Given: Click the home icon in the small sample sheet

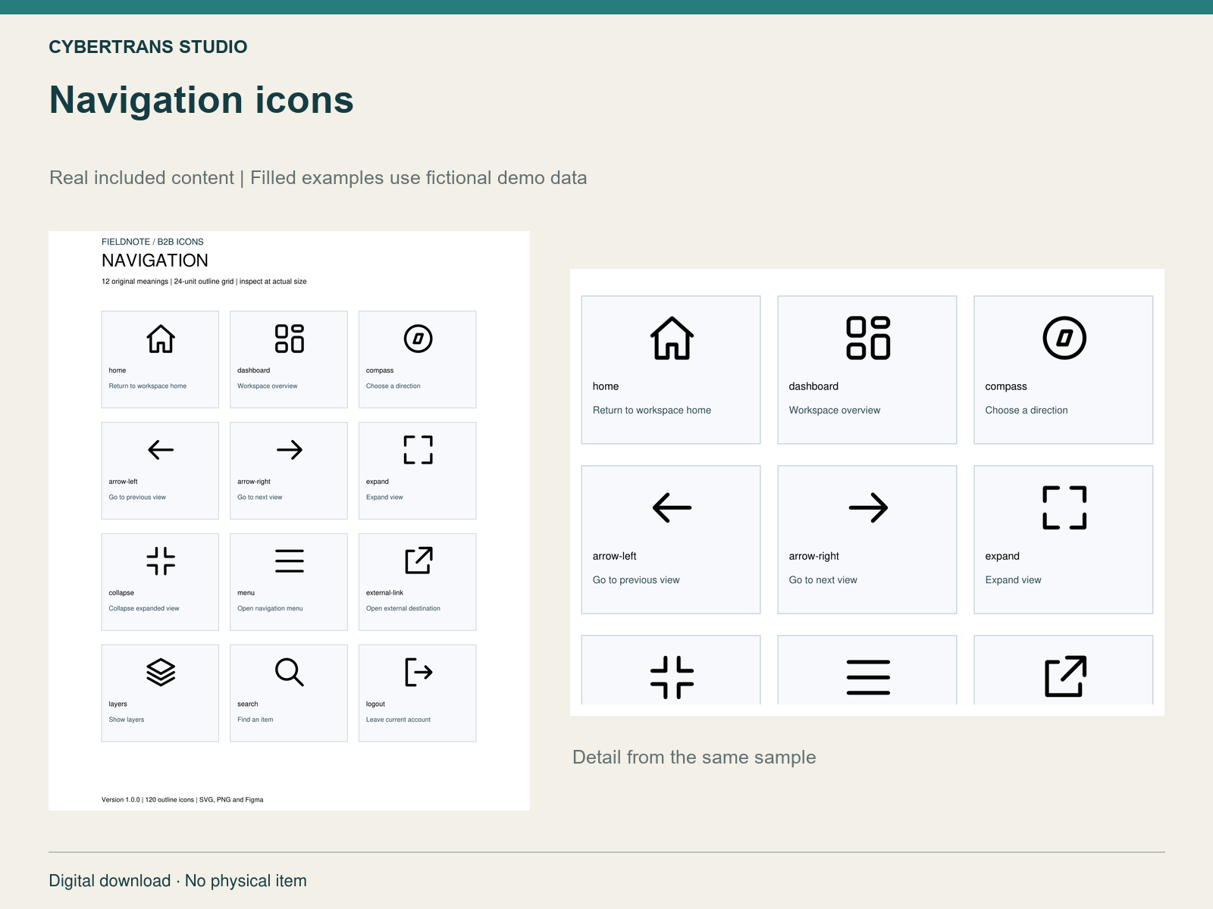Looking at the screenshot, I should (x=161, y=339).
